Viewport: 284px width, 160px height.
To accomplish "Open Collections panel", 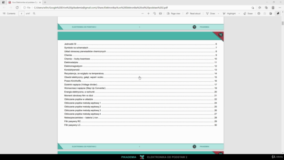I will click(266, 8).
